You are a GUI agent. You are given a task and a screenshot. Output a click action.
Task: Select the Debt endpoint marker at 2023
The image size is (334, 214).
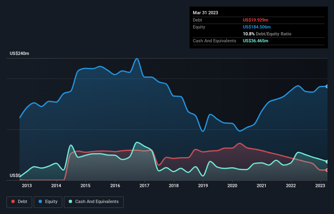tap(327, 170)
